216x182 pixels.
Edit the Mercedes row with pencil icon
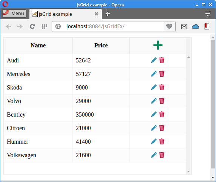point(154,74)
